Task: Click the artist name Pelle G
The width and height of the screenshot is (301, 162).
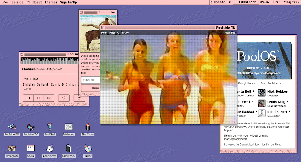Action: (x=27, y=89)
